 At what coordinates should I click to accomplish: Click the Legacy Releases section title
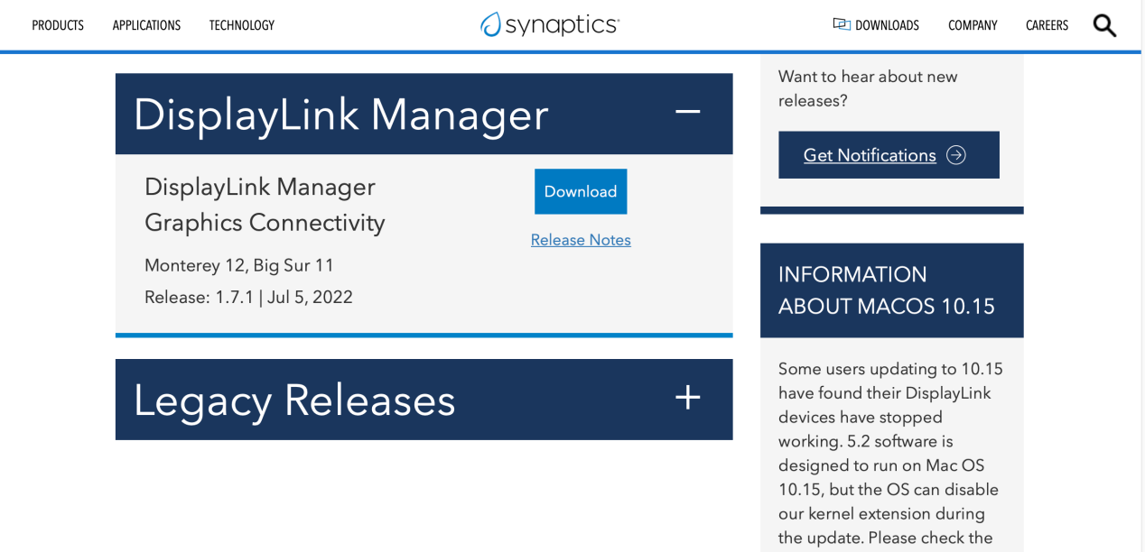click(294, 400)
